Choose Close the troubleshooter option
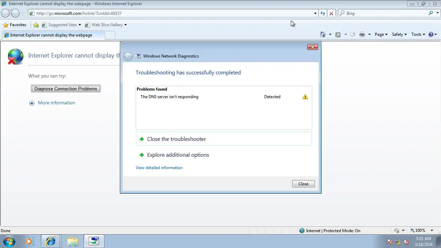This screenshot has width=441, height=248. click(x=224, y=139)
